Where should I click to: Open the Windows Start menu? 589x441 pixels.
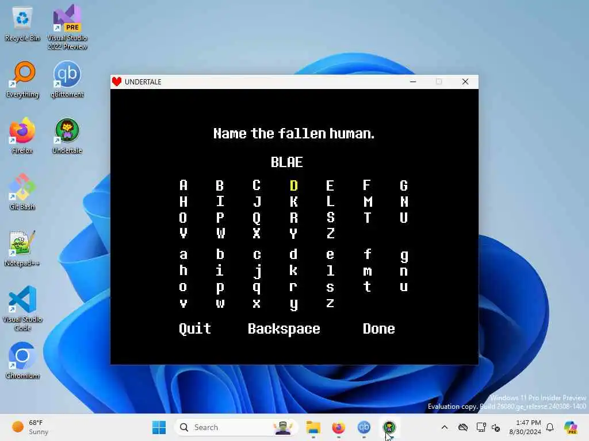[x=159, y=427]
